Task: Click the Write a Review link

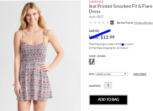Action: click(144, 23)
